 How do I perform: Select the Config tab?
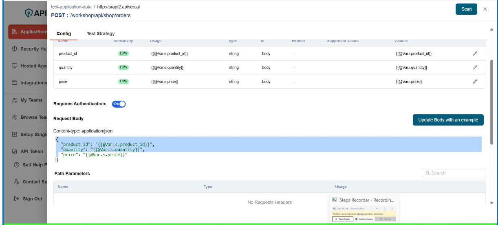tap(64, 33)
